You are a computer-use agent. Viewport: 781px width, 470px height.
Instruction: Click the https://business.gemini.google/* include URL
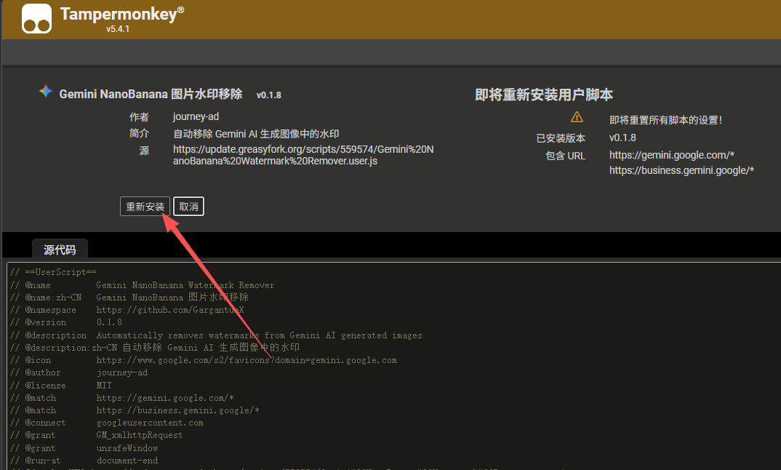[x=681, y=170]
